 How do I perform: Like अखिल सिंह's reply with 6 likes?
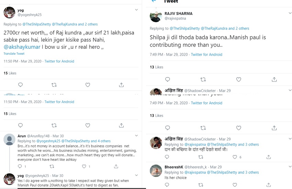tap(235, 157)
